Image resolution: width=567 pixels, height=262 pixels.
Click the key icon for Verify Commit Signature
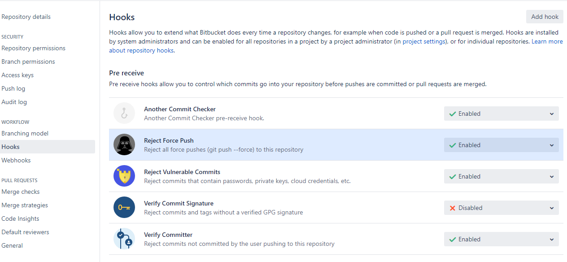(124, 208)
